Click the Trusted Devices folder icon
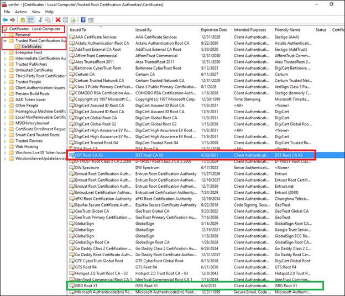Screen dimensions: 345x296 (x=11, y=141)
